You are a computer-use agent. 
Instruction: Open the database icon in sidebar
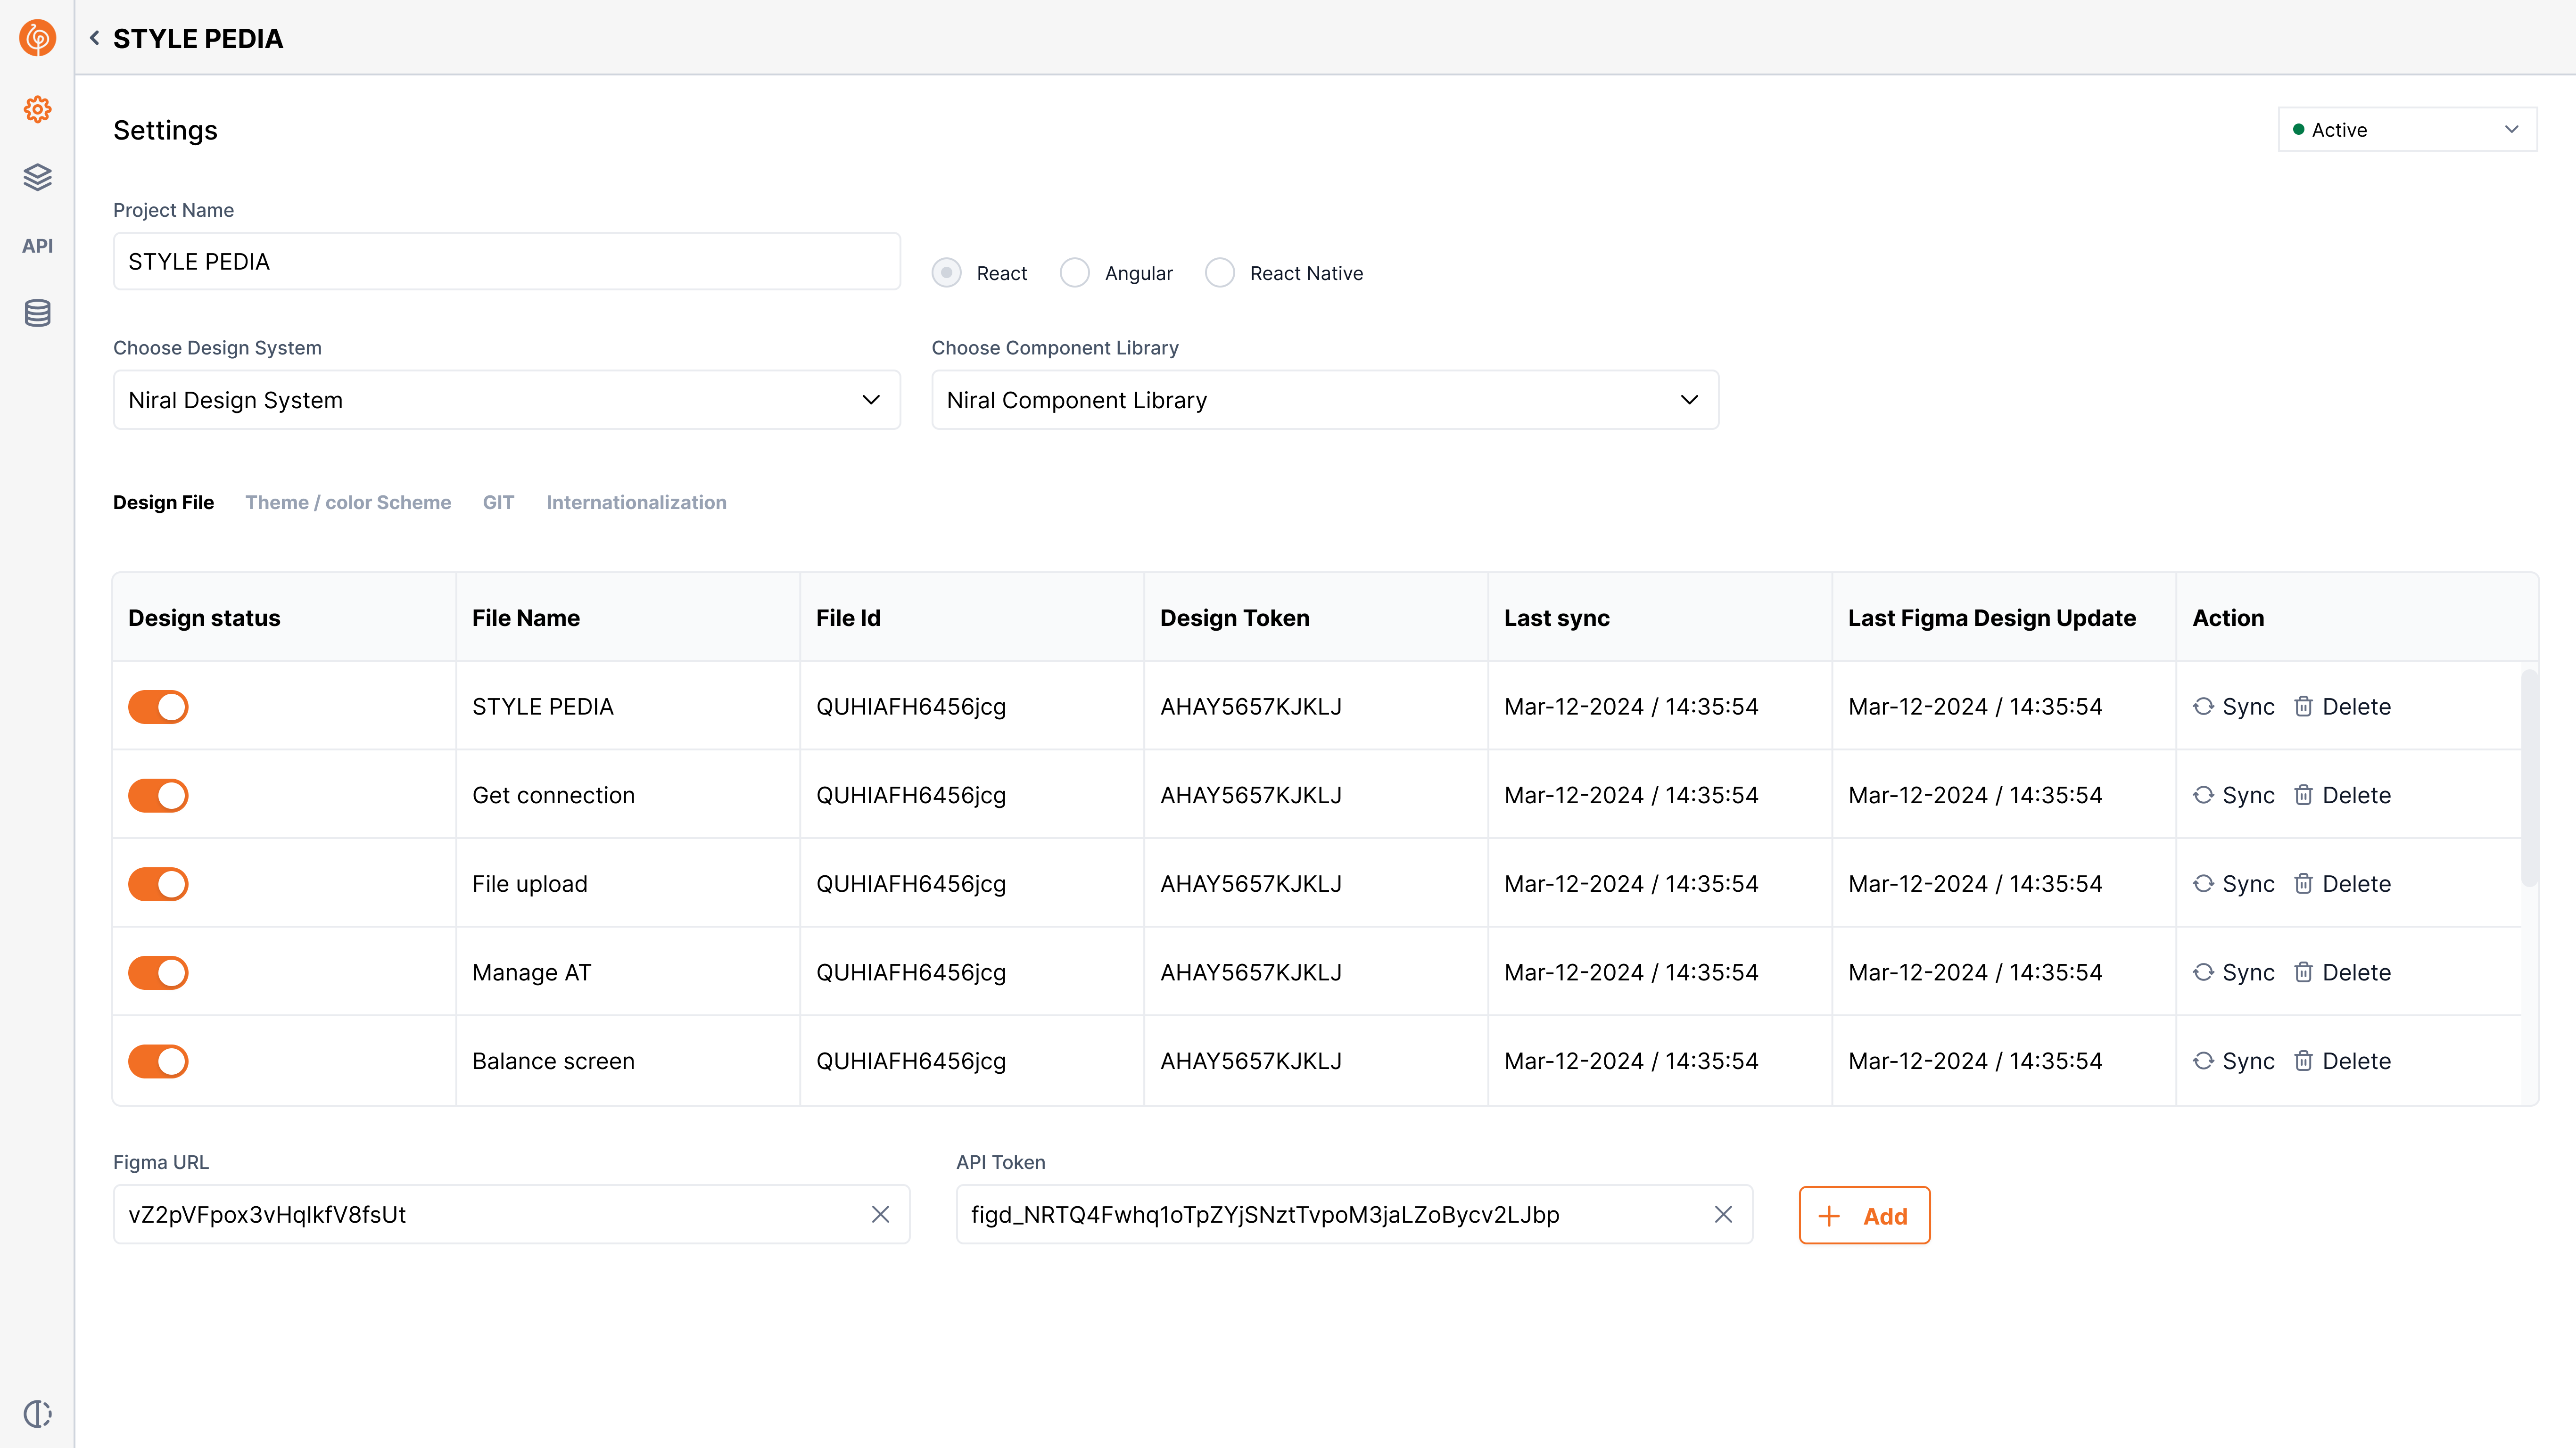pos(37,313)
